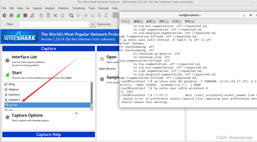Viewport: 257px width, 142px height.
Task: Open the Go menu
Action: (28, 8)
